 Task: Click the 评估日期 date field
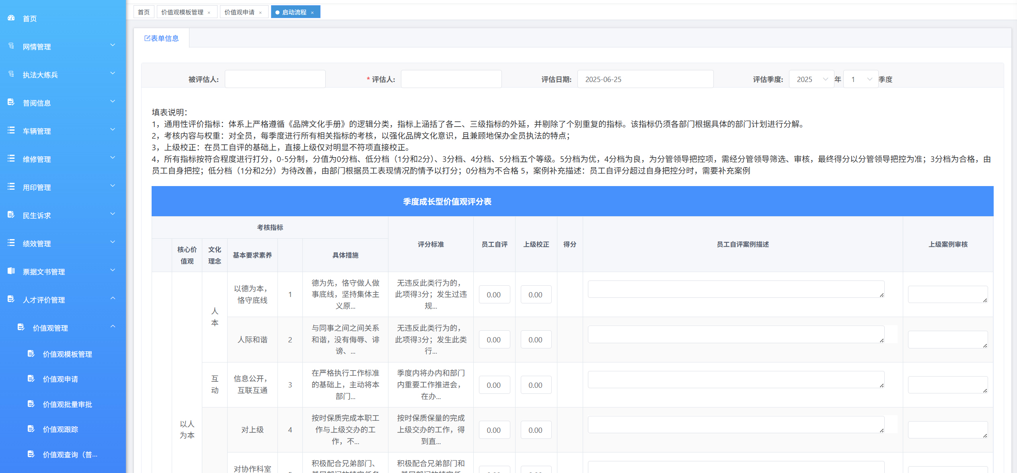(645, 79)
